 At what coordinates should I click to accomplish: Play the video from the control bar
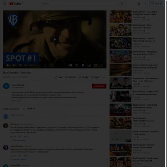tap(8, 65)
